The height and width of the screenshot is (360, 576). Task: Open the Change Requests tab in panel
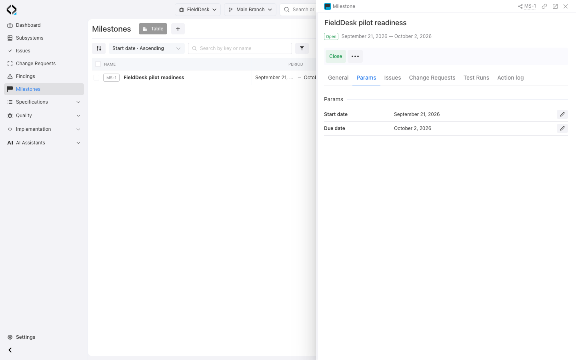pyautogui.click(x=432, y=78)
